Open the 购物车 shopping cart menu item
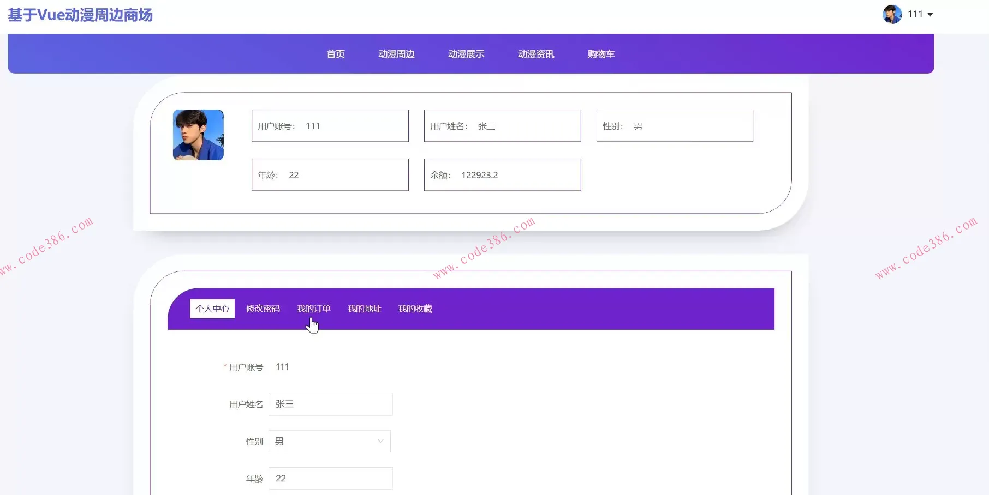The width and height of the screenshot is (989, 495). (x=600, y=53)
